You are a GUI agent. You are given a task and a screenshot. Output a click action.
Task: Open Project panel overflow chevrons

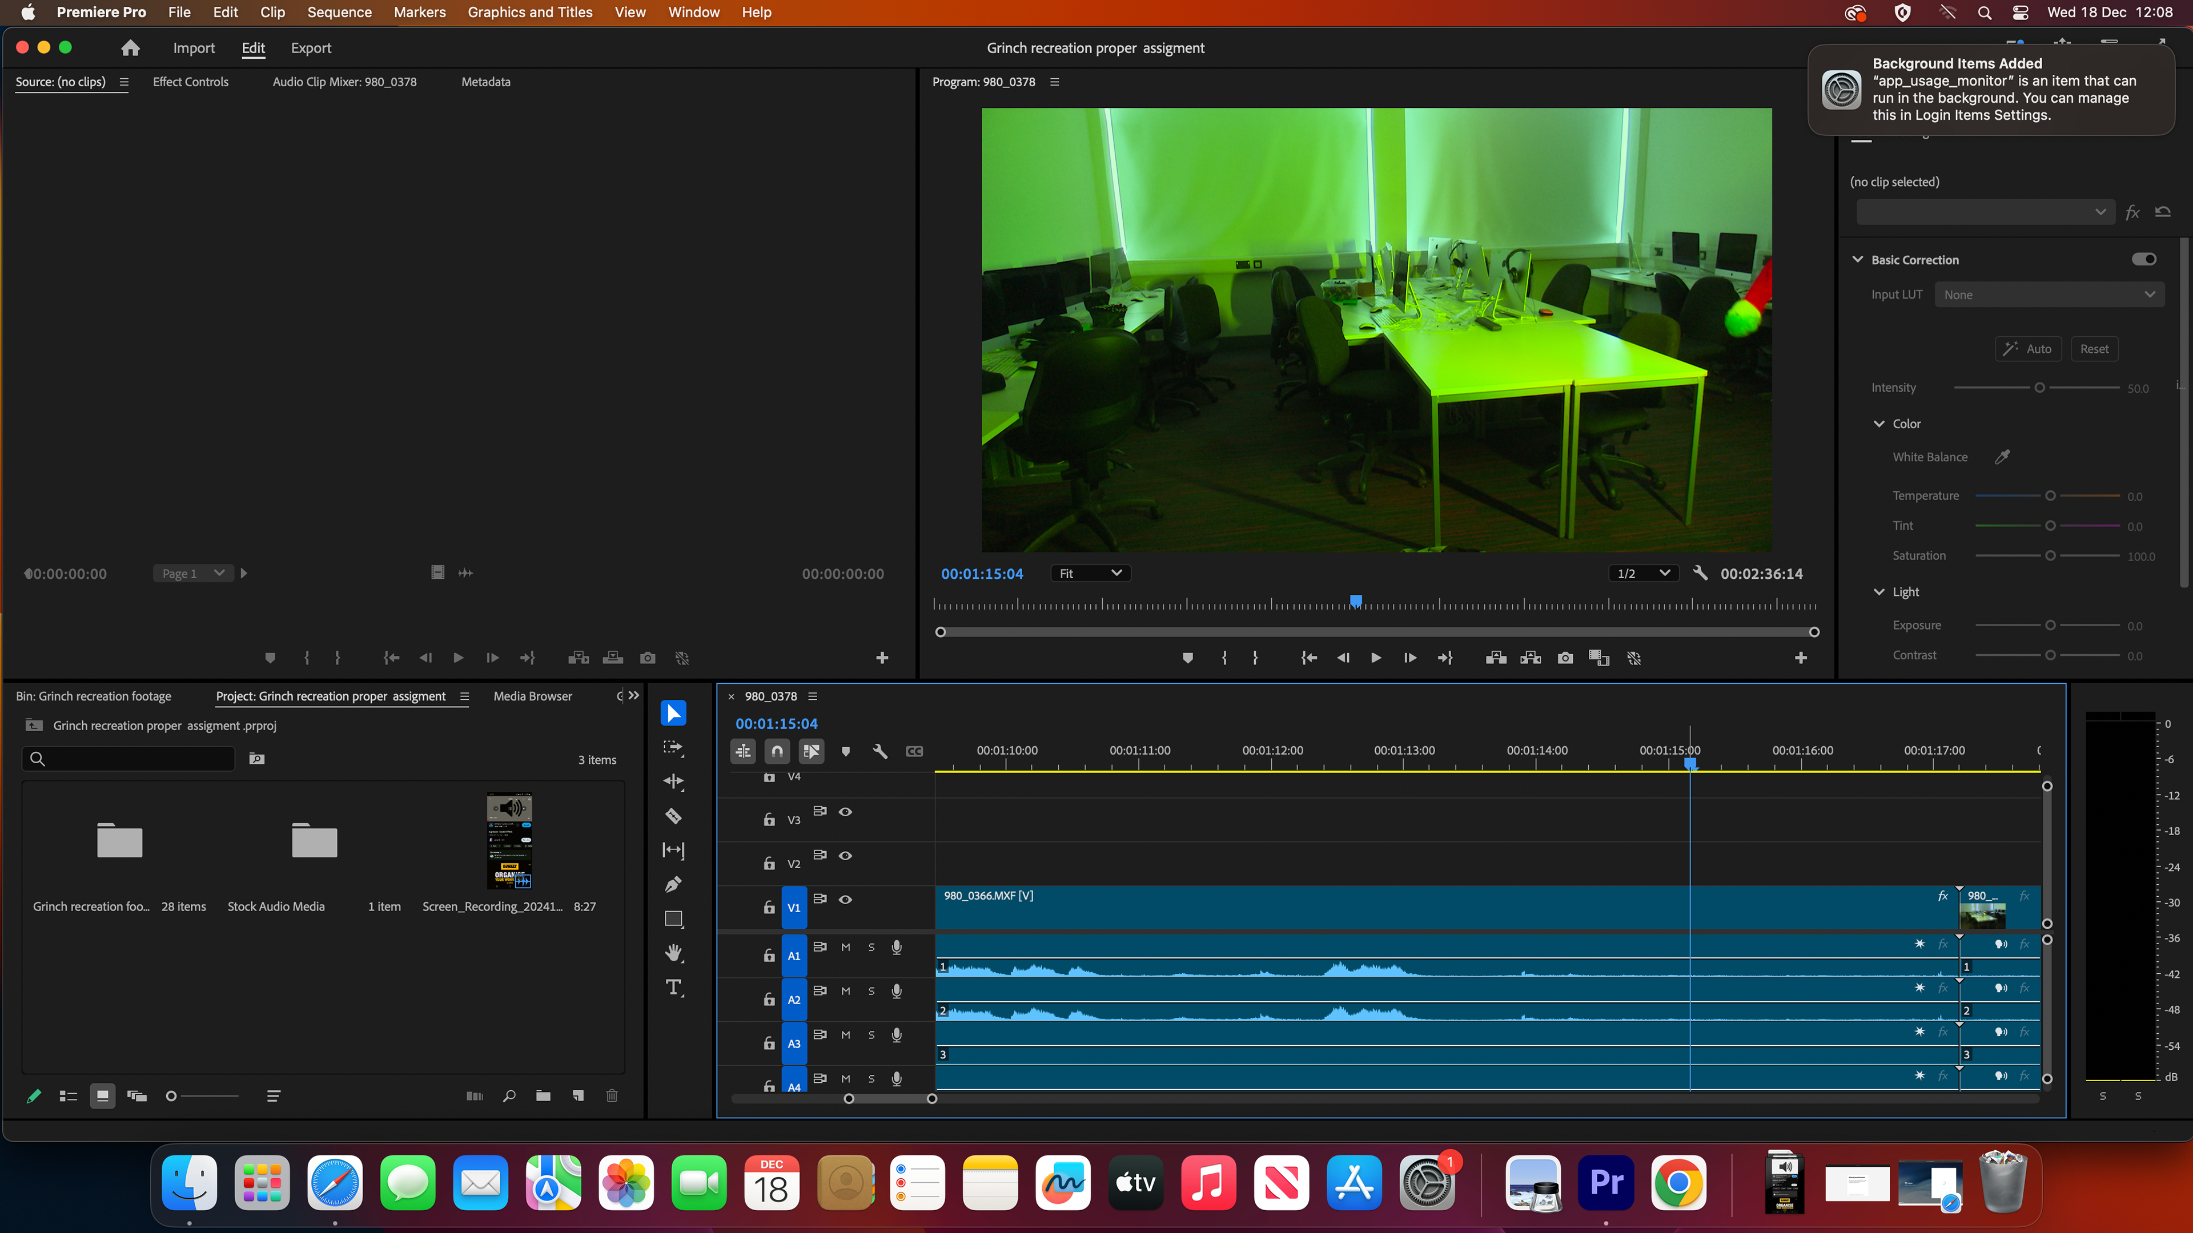tap(633, 695)
